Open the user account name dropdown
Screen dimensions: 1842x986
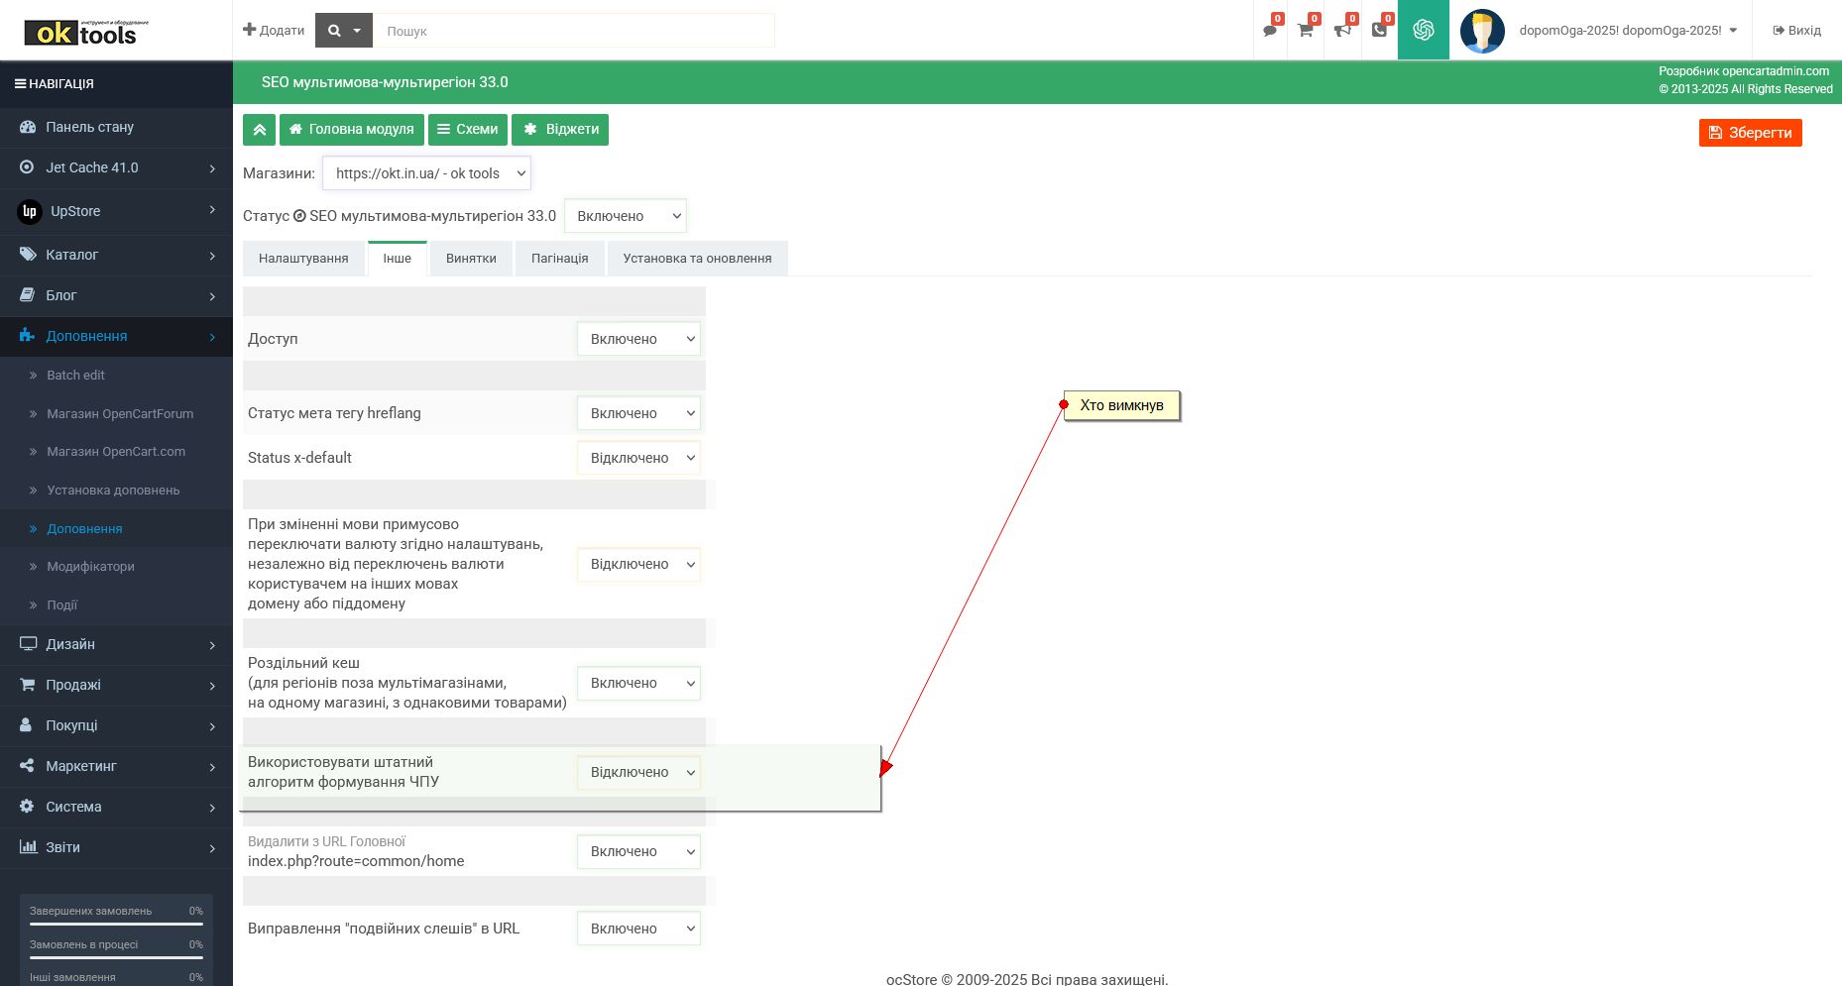[x=1628, y=31]
